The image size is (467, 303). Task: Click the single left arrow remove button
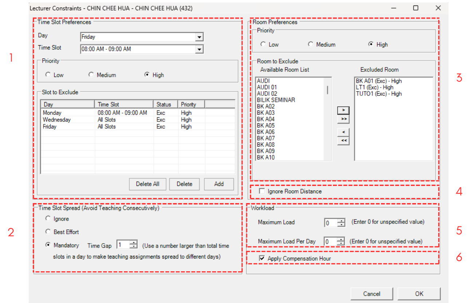pos(343,132)
